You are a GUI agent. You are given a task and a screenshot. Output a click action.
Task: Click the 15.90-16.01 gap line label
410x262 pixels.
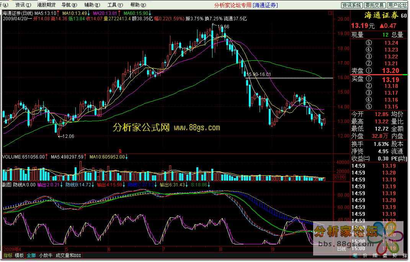258,74
